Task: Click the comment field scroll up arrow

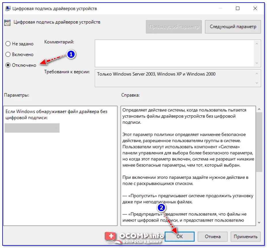Action: coord(257,44)
